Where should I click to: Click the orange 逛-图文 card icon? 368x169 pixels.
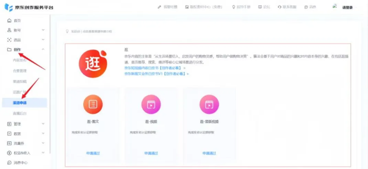coord(93,104)
